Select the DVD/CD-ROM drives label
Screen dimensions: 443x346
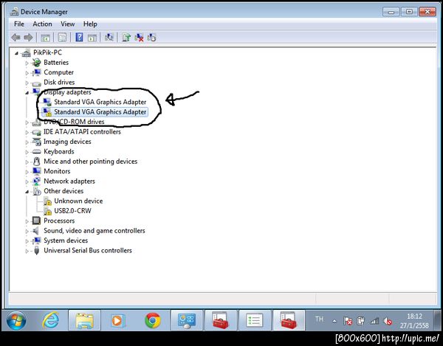74,122
